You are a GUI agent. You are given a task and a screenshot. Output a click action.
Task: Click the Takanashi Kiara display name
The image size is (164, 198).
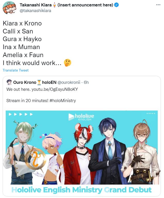(36, 5)
